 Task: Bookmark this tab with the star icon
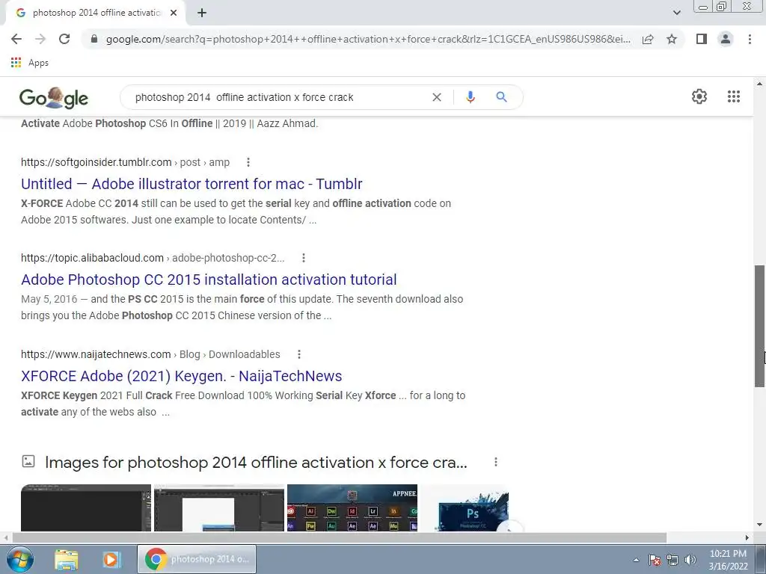click(x=672, y=39)
